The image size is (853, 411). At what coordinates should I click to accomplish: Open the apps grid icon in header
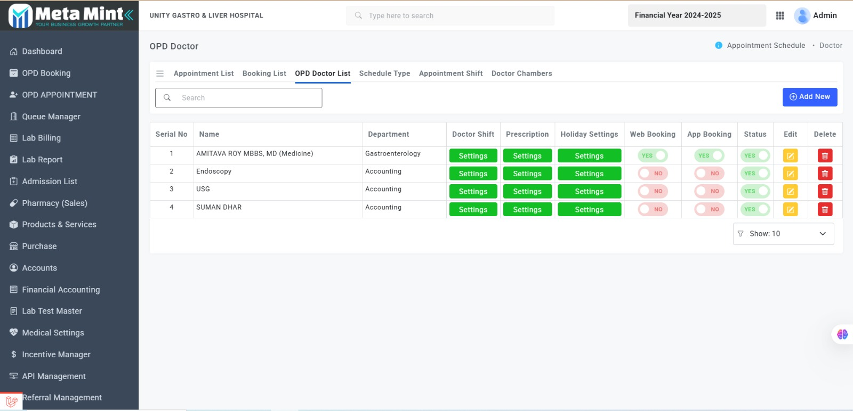tap(780, 16)
